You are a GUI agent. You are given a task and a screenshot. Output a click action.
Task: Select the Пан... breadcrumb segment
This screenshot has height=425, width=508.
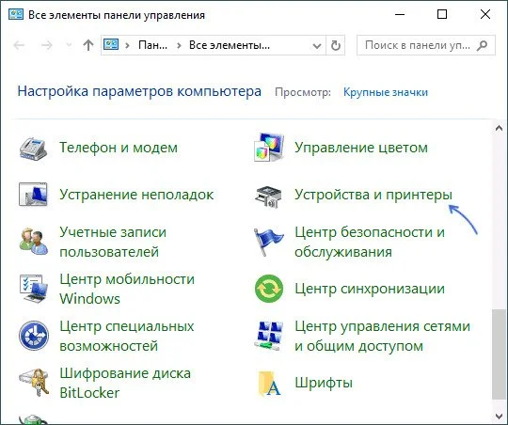coord(152,45)
